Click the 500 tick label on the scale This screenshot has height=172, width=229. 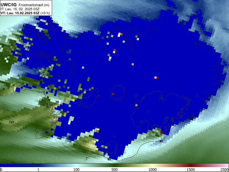coord(114,170)
